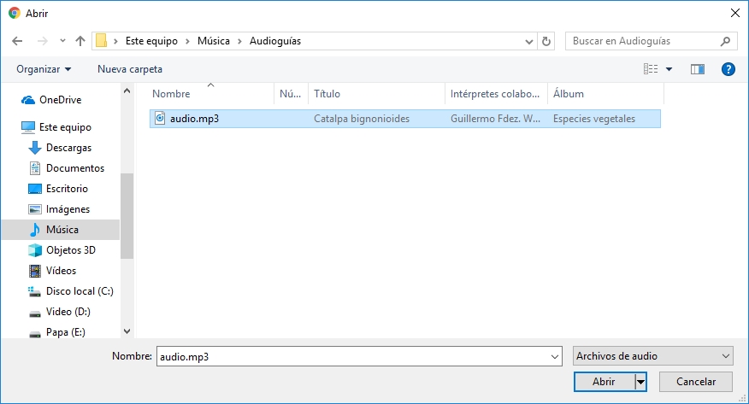Click the Nombre filename input field

355,356
